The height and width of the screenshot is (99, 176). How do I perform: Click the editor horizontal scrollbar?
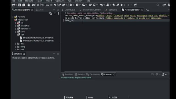(x=113, y=71)
